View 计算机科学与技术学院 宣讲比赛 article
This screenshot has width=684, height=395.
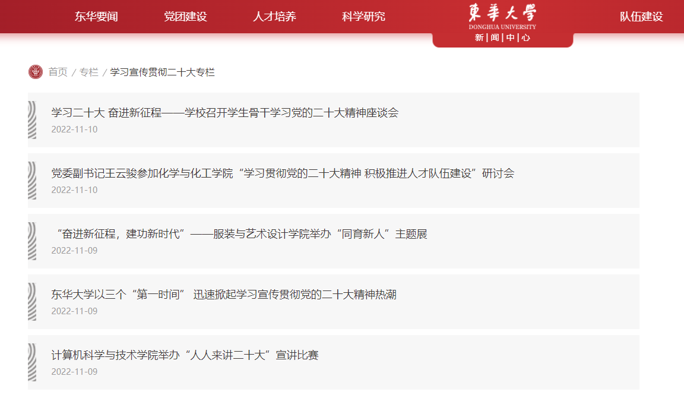185,355
